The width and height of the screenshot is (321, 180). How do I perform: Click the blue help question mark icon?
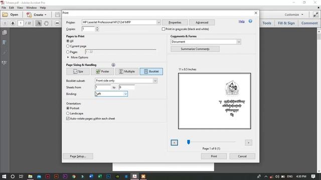pyautogui.click(x=250, y=21)
